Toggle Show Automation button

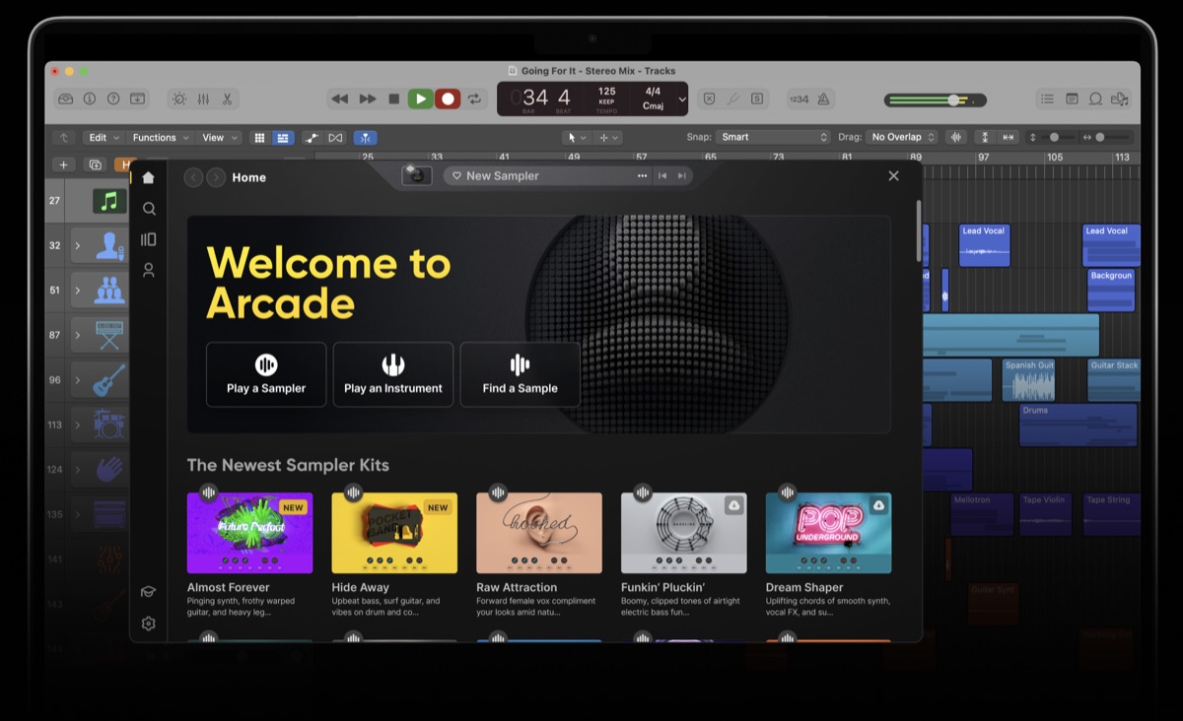pos(312,138)
